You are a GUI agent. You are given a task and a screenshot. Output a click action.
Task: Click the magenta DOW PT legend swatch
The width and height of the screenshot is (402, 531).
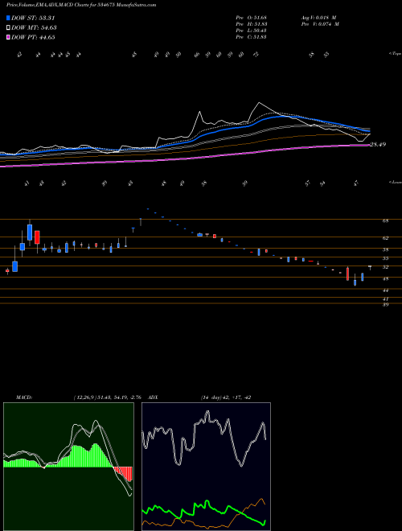9,37
